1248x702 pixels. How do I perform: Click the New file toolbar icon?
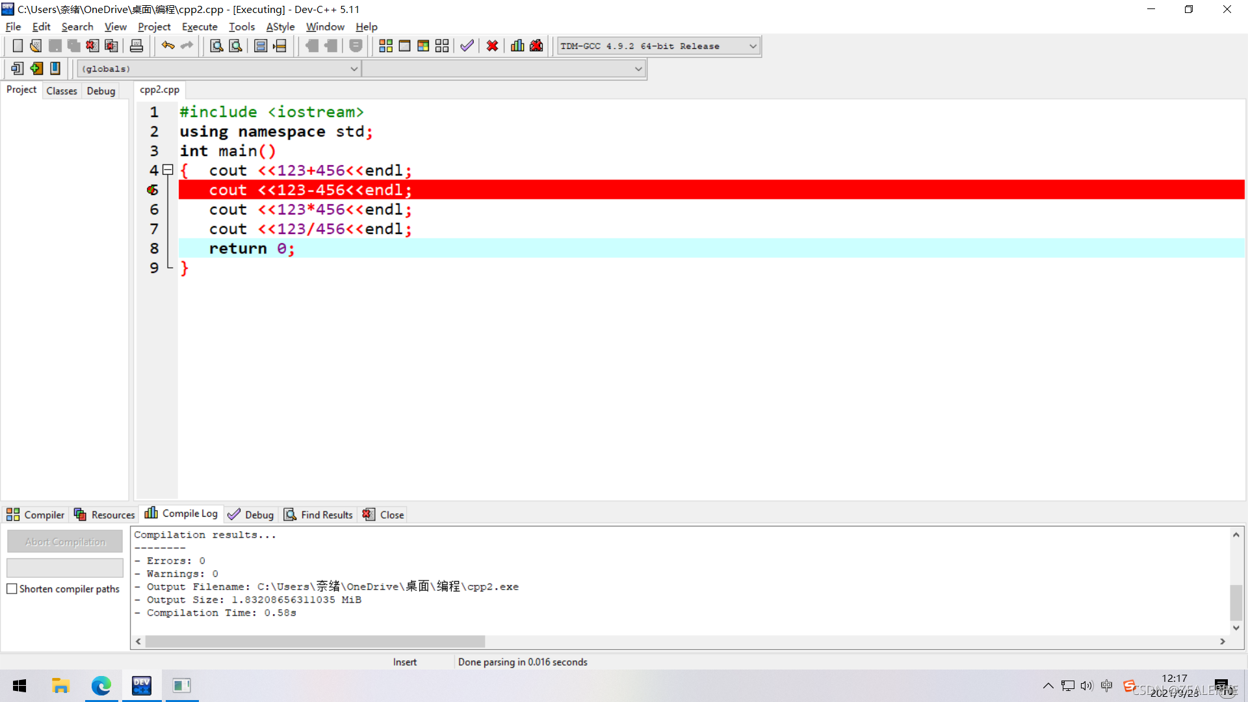coord(18,46)
